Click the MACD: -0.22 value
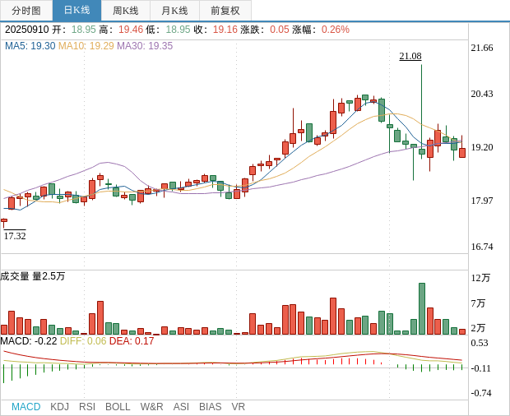 (29, 341)
